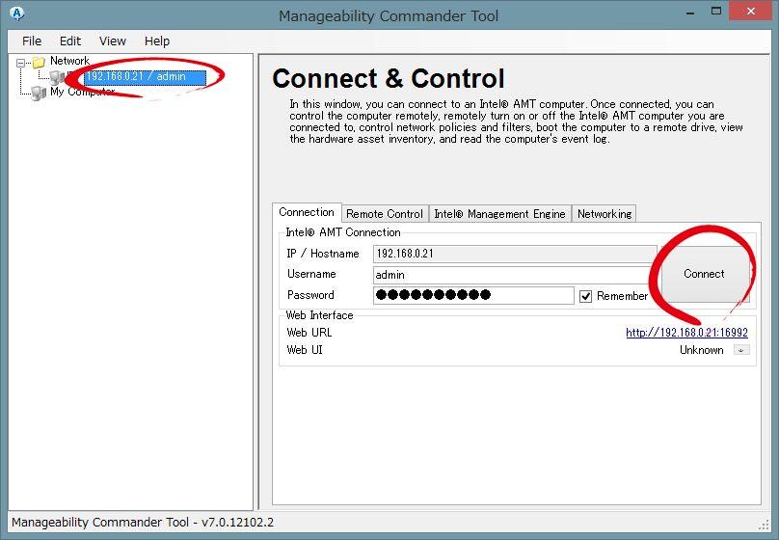
Task: Switch to the Remote Control tab
Action: click(x=385, y=214)
